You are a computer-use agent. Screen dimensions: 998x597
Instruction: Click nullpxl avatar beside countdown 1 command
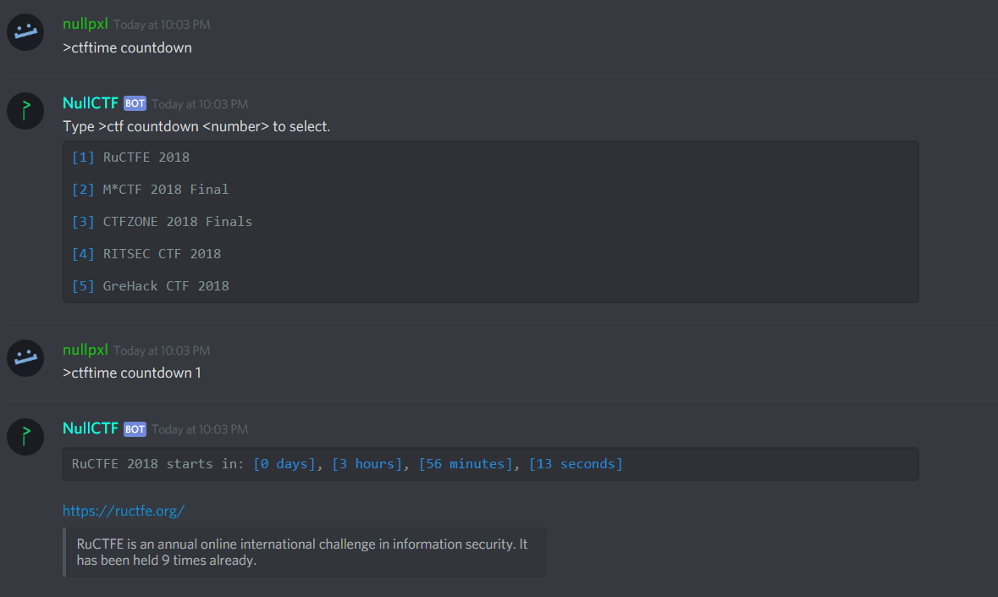point(25,357)
